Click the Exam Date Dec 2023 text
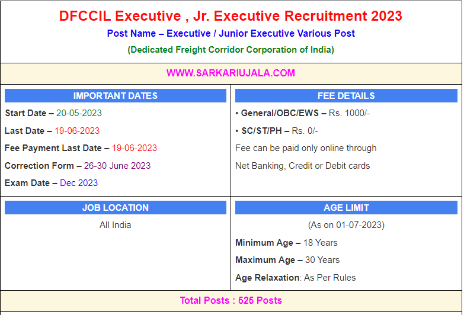 [79, 183]
